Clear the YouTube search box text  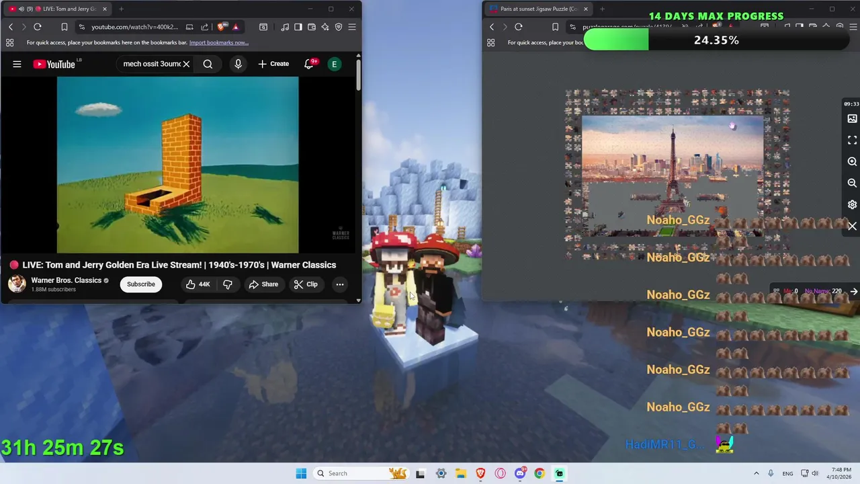pos(186,64)
